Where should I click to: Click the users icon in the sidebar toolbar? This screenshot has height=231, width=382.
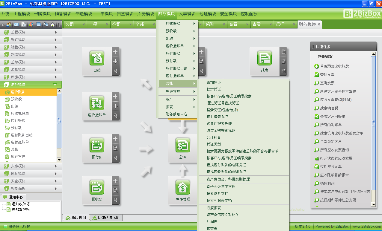[9, 25]
